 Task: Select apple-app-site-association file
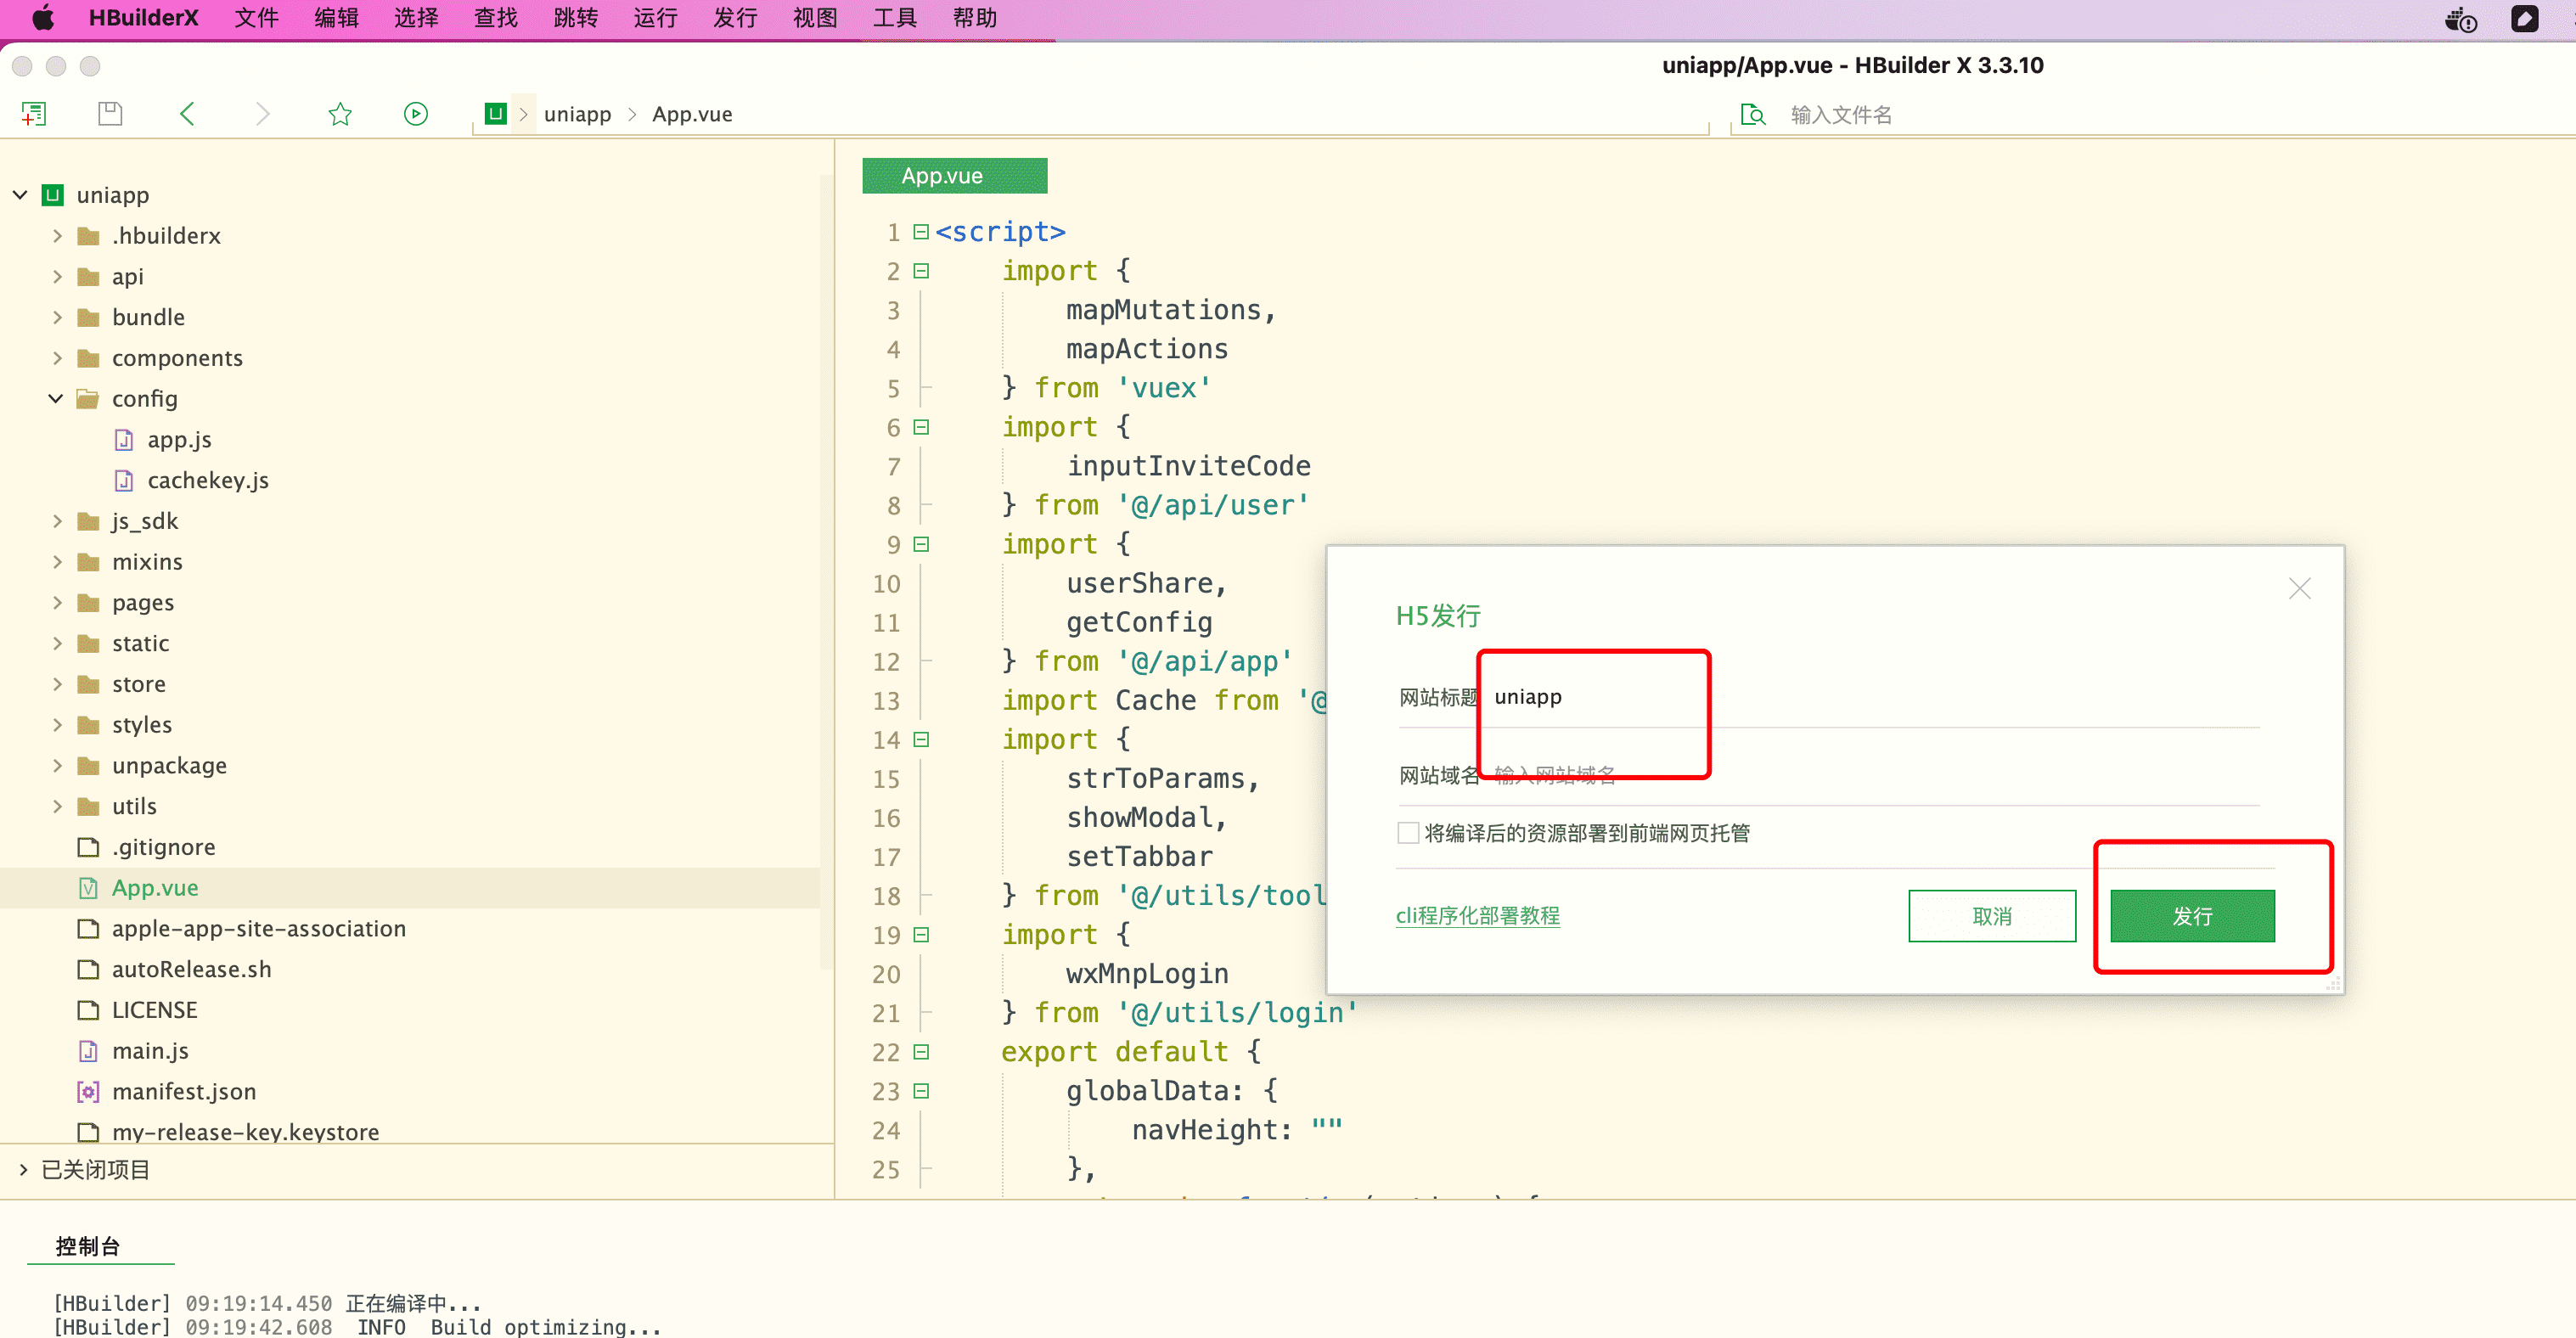[259, 929]
